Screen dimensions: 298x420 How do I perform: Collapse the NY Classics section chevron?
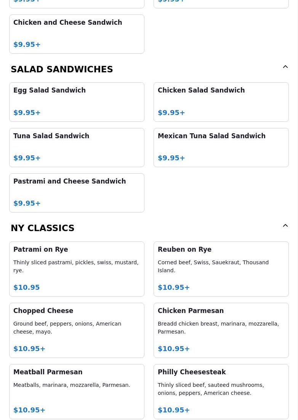coord(285,226)
